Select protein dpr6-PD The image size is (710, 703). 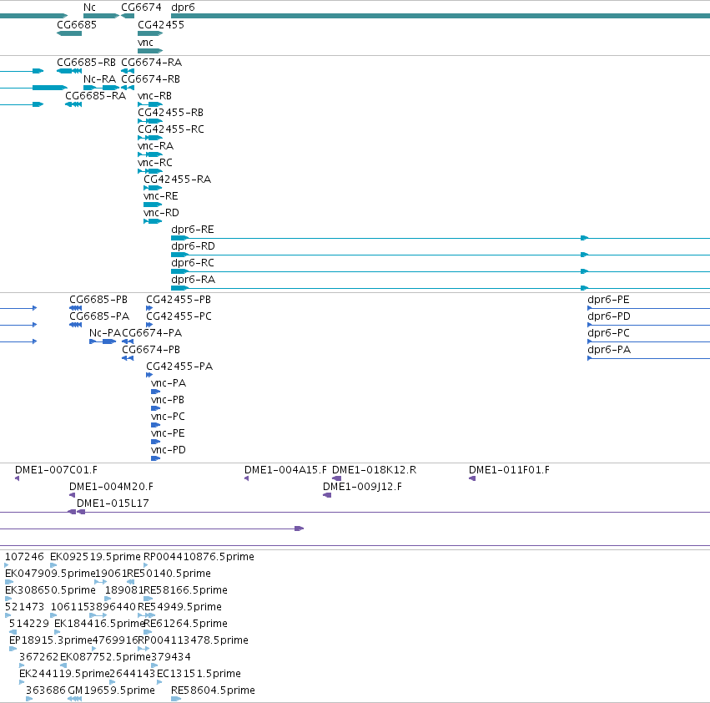click(x=608, y=316)
